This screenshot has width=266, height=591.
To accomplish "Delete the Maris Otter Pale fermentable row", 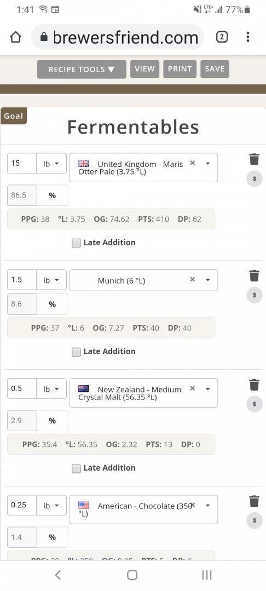I will (x=255, y=159).
